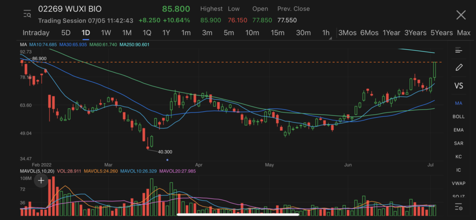This screenshot has height=220, width=476.
Task: Toggle the SAR indicator overlay
Action: pos(458,143)
